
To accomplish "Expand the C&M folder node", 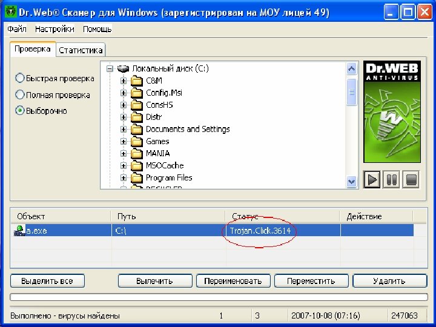I will pos(124,81).
